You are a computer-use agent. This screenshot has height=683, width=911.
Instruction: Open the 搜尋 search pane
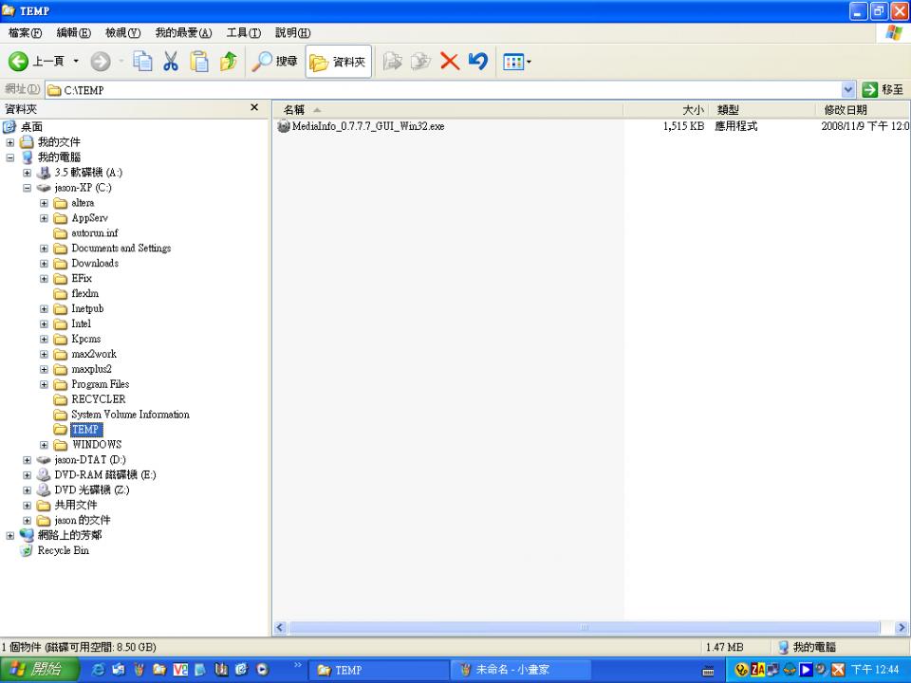click(x=274, y=61)
